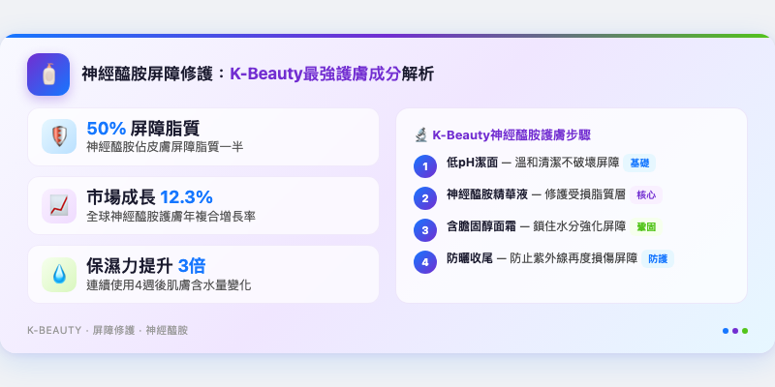Click the text 神經醯胺佔皮膚屏障脂質一半
This screenshot has width=775, height=387.
(x=165, y=147)
